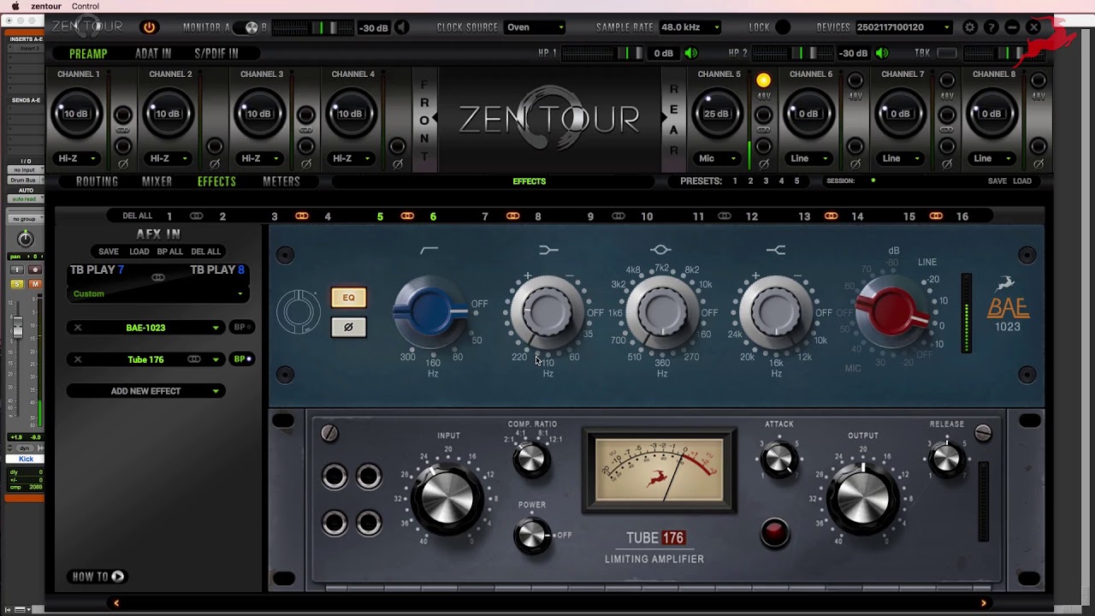
Task: Toggle the EQ button on BAE 1023
Action: coord(348,298)
